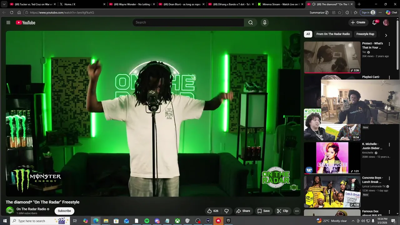This screenshot has height=225, width=400.
Task: Subscribe to On The Radar Radio
Action: 64,211
